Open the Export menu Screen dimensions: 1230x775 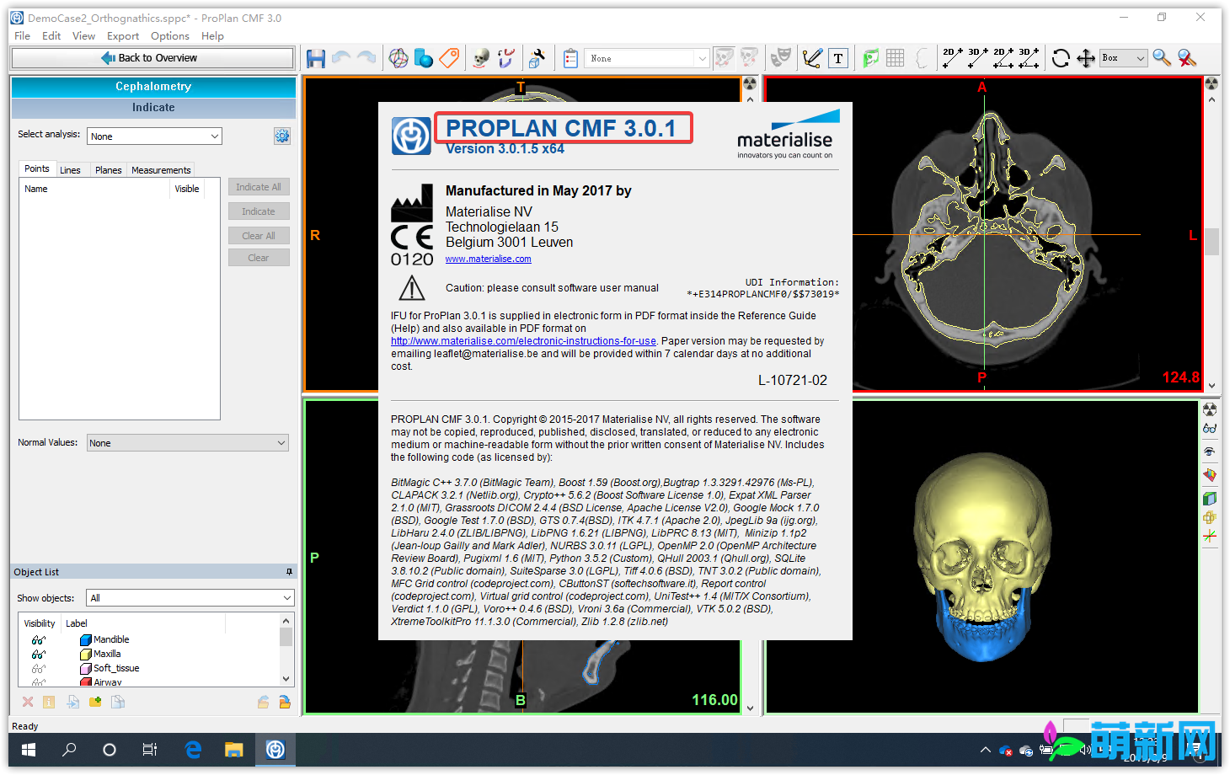(x=122, y=35)
